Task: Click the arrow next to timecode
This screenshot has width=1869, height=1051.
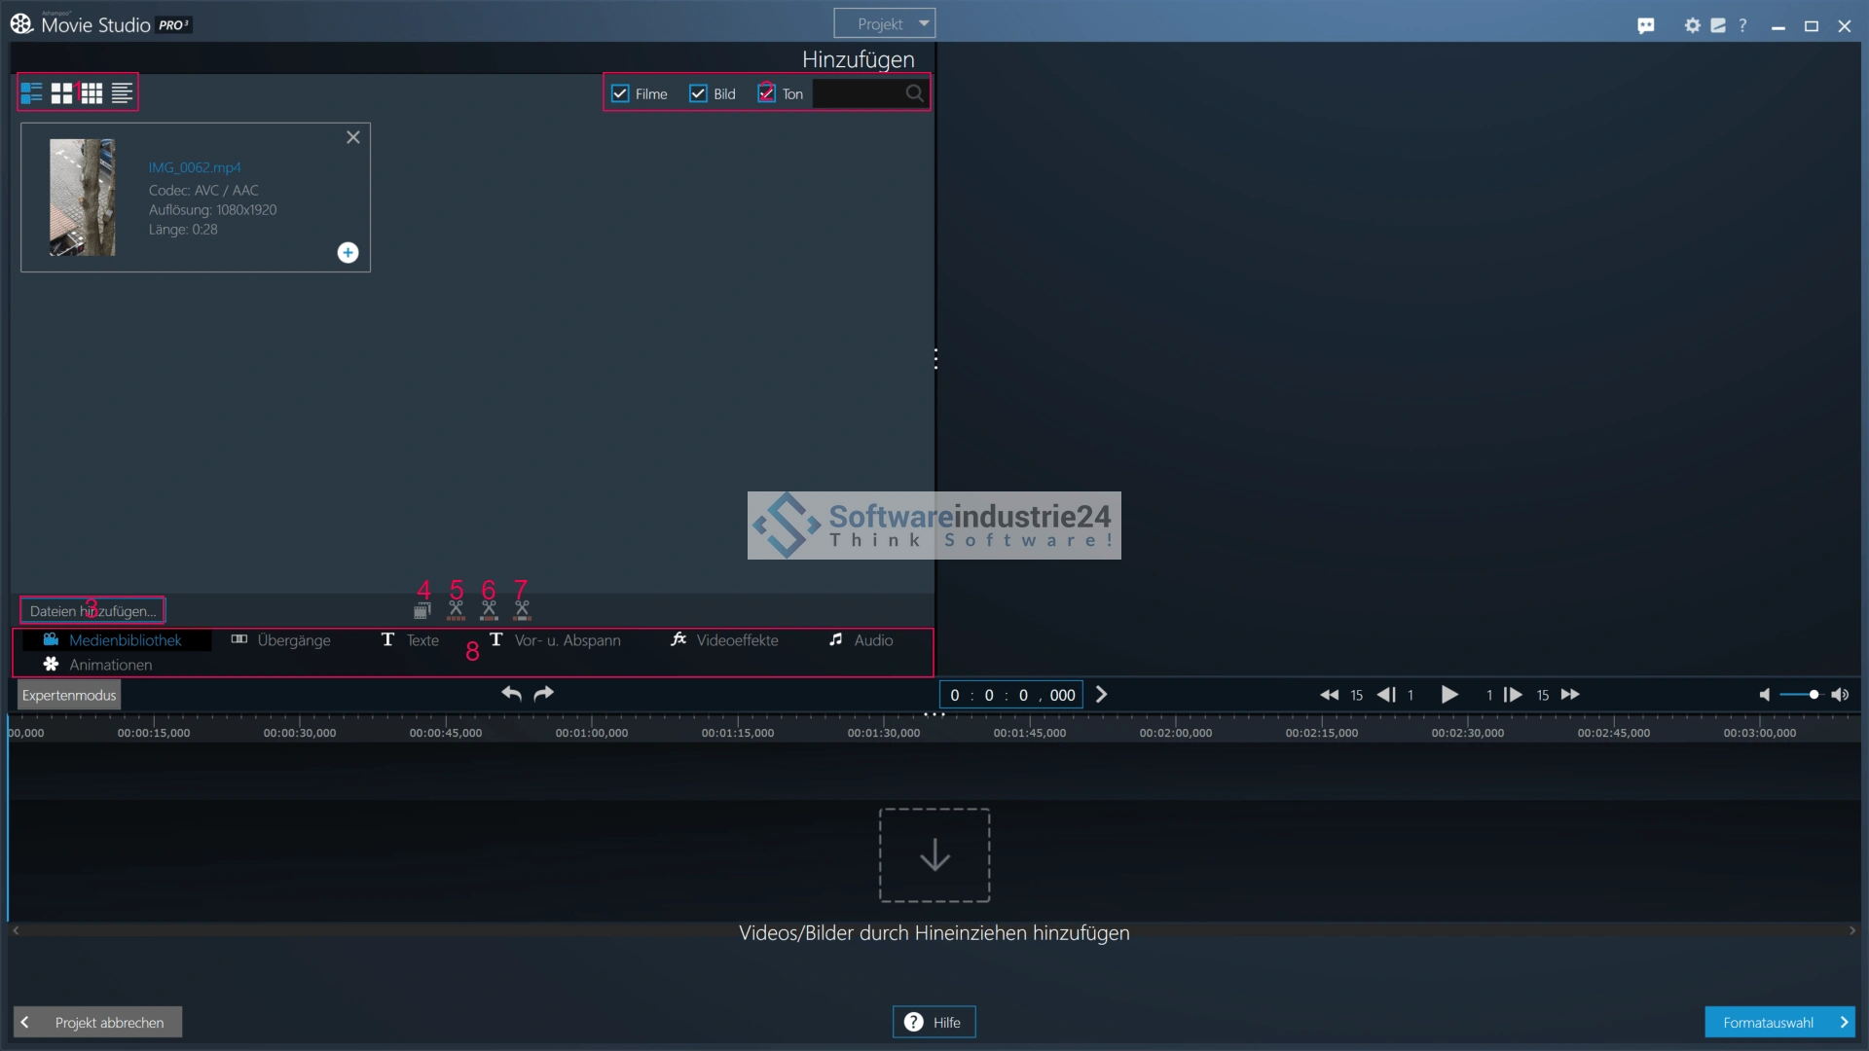Action: point(1102,695)
